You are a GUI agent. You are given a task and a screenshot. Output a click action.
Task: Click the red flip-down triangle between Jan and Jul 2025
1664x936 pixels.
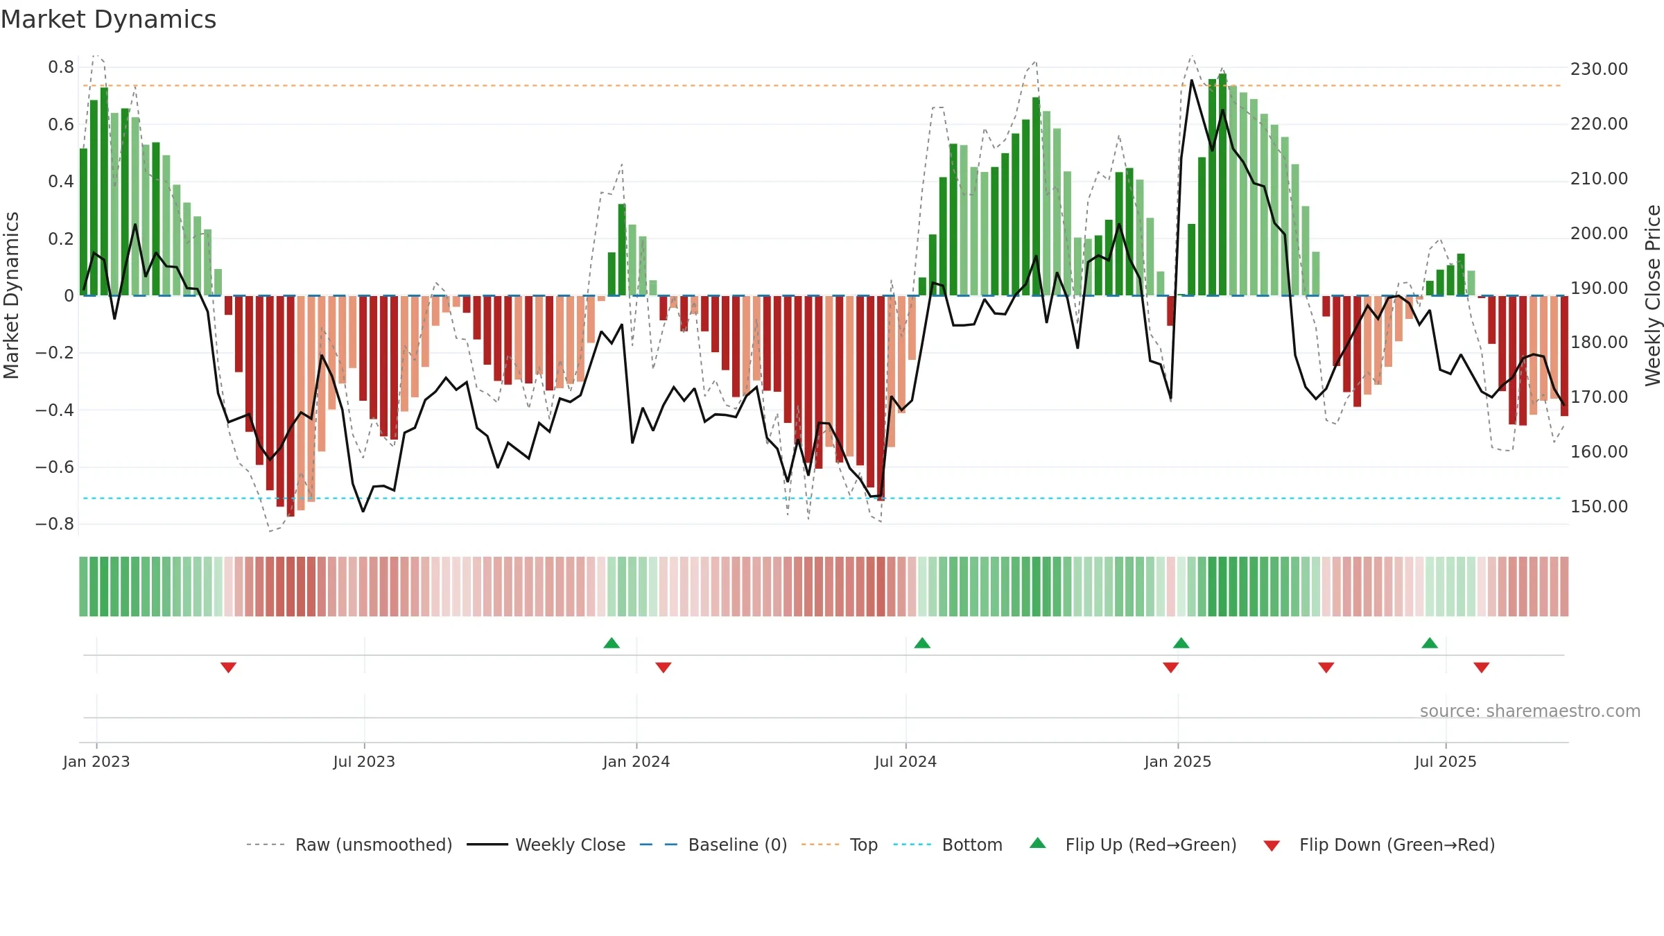(x=1326, y=668)
